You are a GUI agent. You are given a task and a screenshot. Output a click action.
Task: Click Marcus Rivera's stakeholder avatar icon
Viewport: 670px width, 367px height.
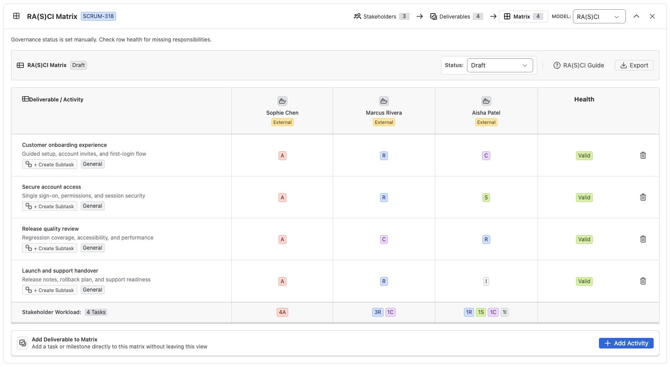coord(384,101)
